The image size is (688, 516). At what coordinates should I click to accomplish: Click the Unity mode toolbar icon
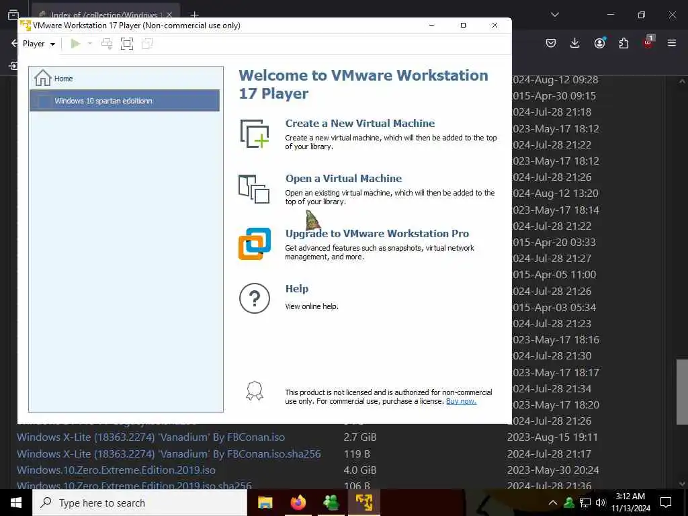click(147, 44)
